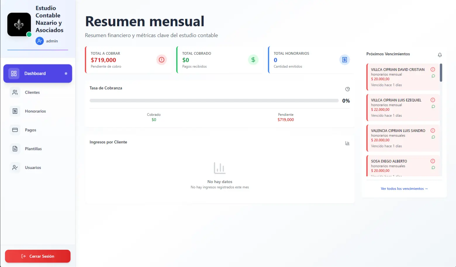Screen dimensions: 456x267
Task: Select the Clientes icon in the sidebar
Action: click(15, 92)
